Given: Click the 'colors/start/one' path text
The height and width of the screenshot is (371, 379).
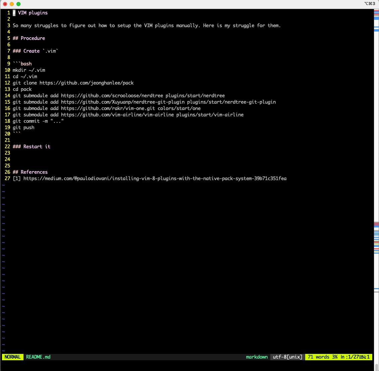Looking at the screenshot, I should 179,109.
